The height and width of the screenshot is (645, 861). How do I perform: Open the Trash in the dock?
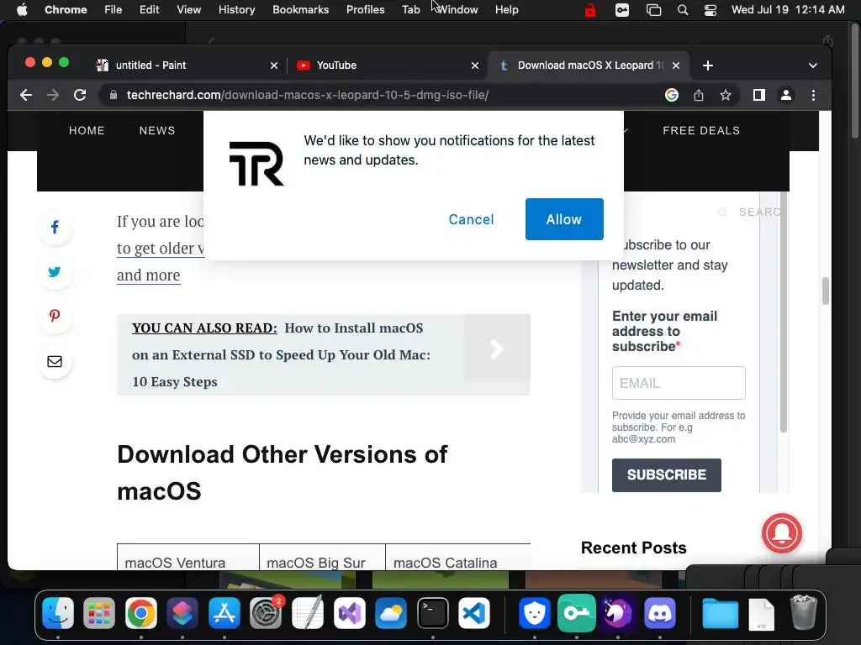tap(803, 612)
